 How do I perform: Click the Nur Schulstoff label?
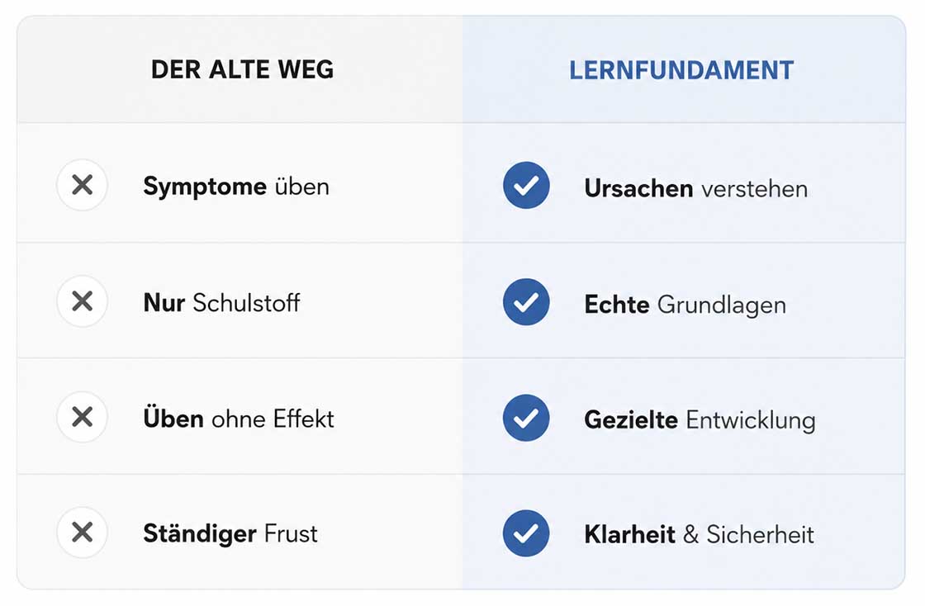point(221,303)
